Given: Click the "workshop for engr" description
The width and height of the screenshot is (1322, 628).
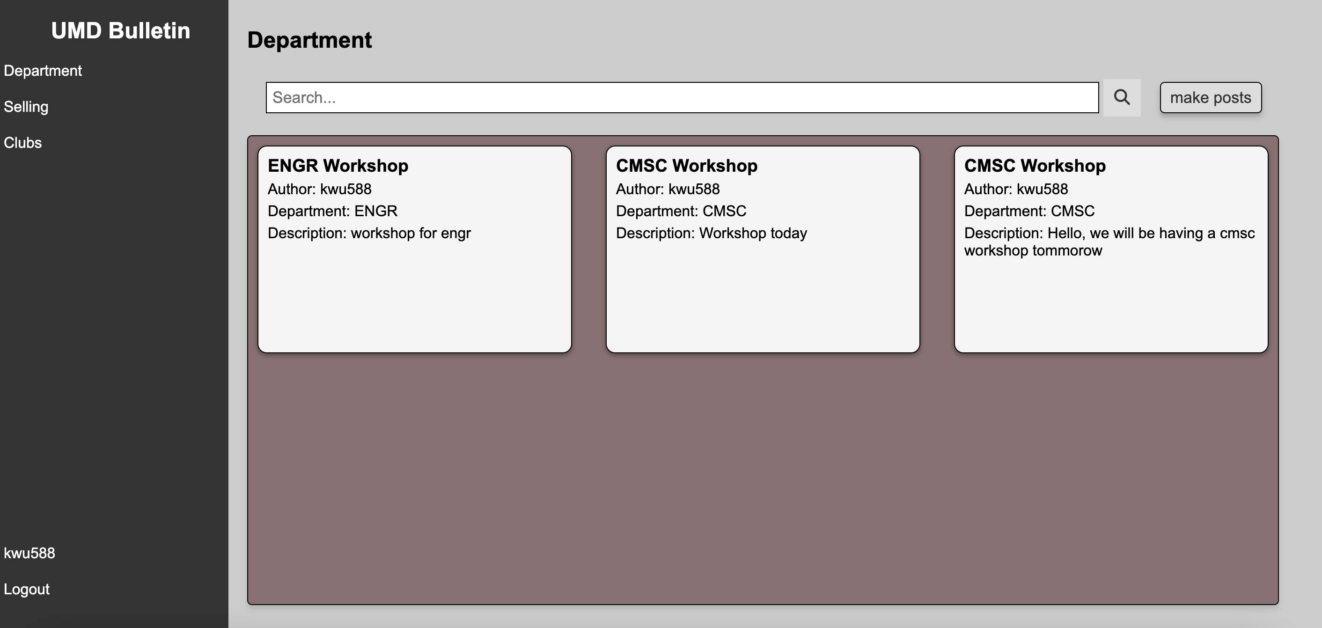Looking at the screenshot, I should point(411,234).
